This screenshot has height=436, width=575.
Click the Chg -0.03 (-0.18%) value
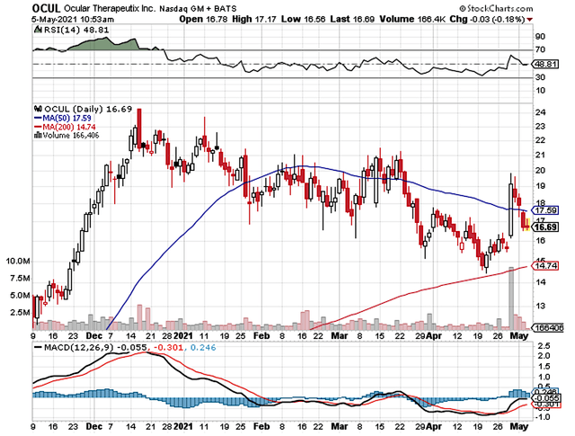point(487,19)
